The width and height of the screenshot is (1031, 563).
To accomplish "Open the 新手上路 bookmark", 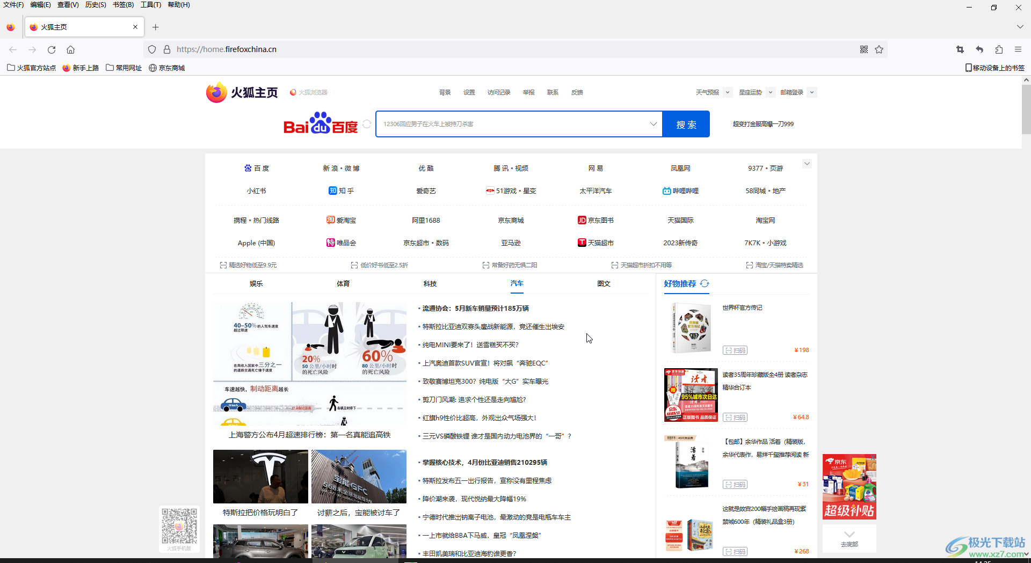I will click(x=81, y=68).
